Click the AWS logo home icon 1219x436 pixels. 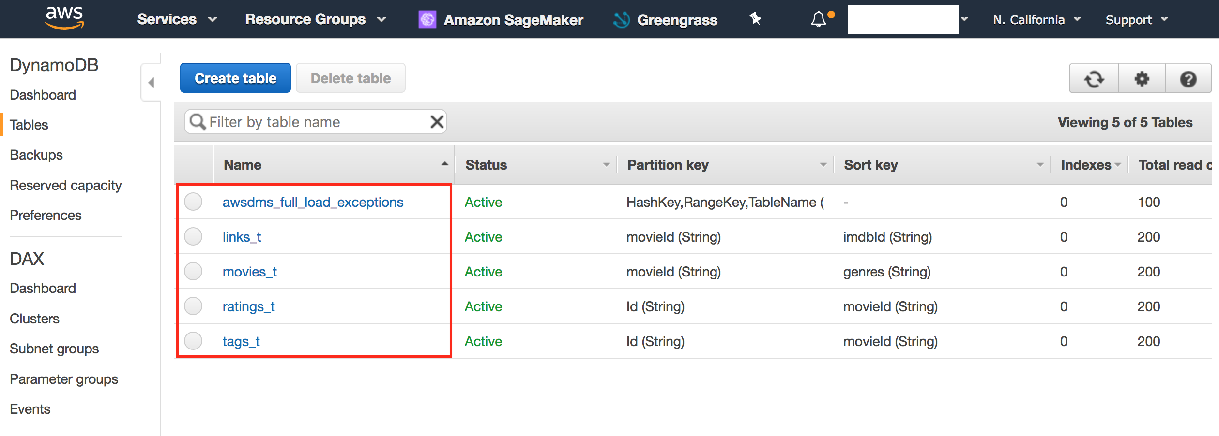(x=64, y=18)
